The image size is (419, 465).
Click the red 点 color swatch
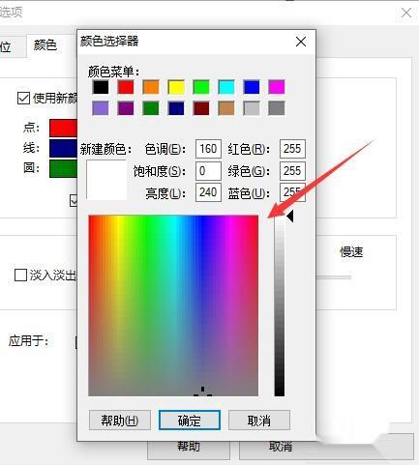click(x=63, y=128)
